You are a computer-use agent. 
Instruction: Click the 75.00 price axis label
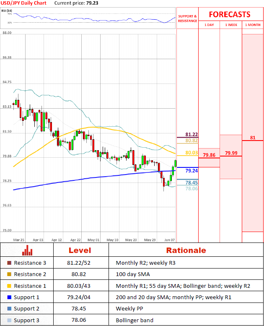pyautogui.click(x=7, y=230)
